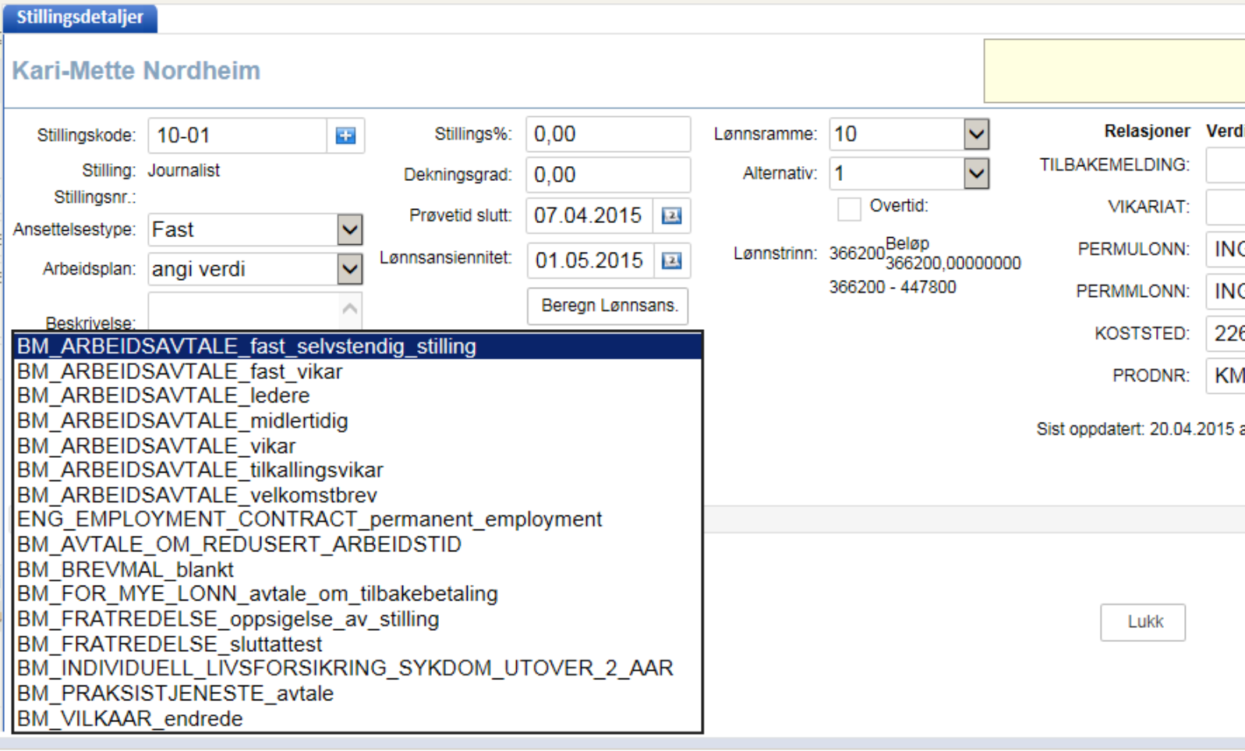
Task: Click the KOSTSTED value field
Action: (1226, 334)
